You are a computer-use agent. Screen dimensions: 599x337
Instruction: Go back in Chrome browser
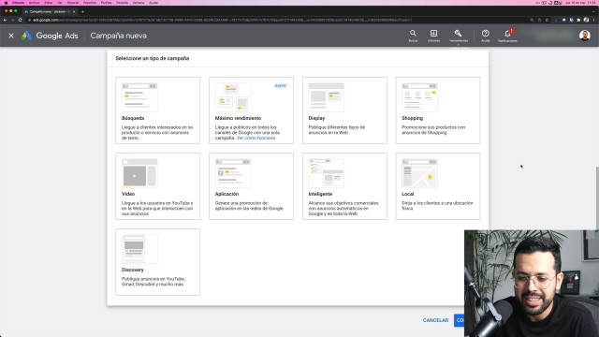pyautogui.click(x=5, y=20)
